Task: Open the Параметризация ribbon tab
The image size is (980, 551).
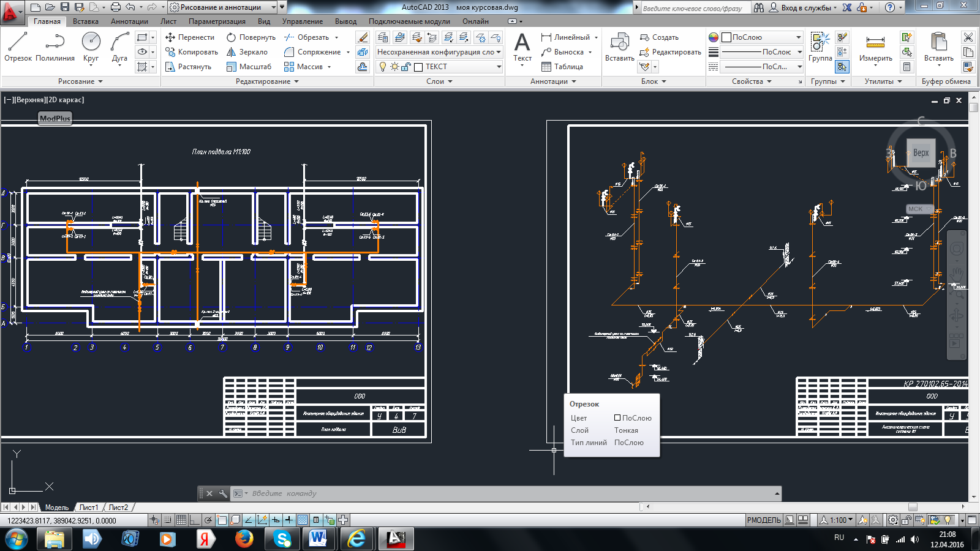Action: click(x=217, y=21)
